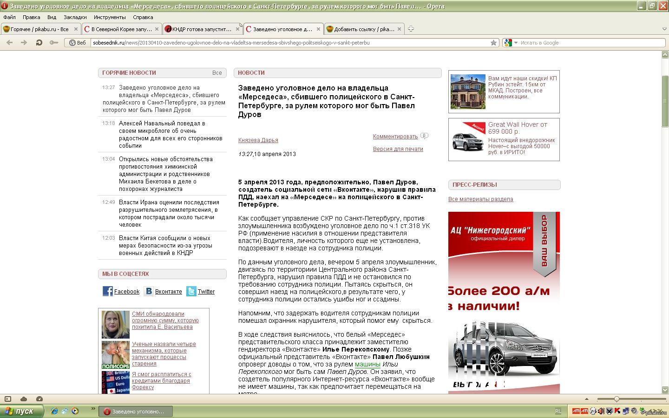Viewport: 669px width, 418px height.
Task: Open the Полисорб ageing teaser thumbnail
Action: (x=116, y=355)
